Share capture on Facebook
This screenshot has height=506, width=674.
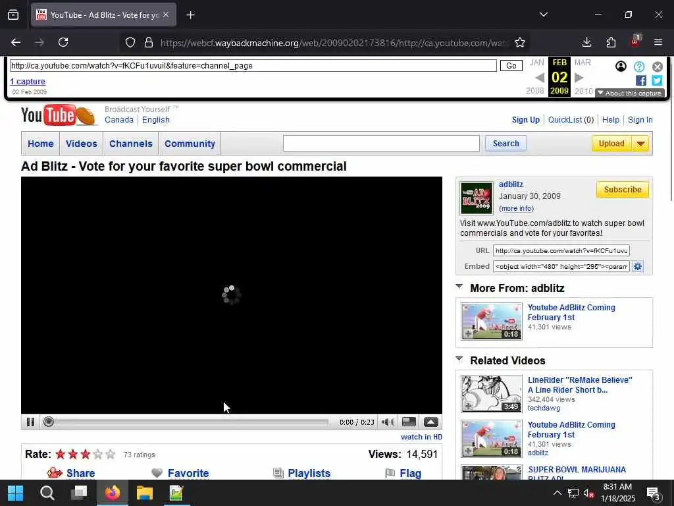pyautogui.click(x=641, y=80)
